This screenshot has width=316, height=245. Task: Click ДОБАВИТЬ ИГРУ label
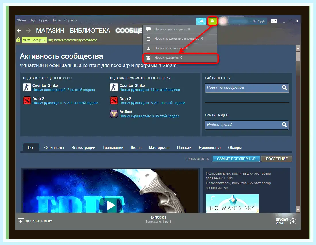coord(39,221)
